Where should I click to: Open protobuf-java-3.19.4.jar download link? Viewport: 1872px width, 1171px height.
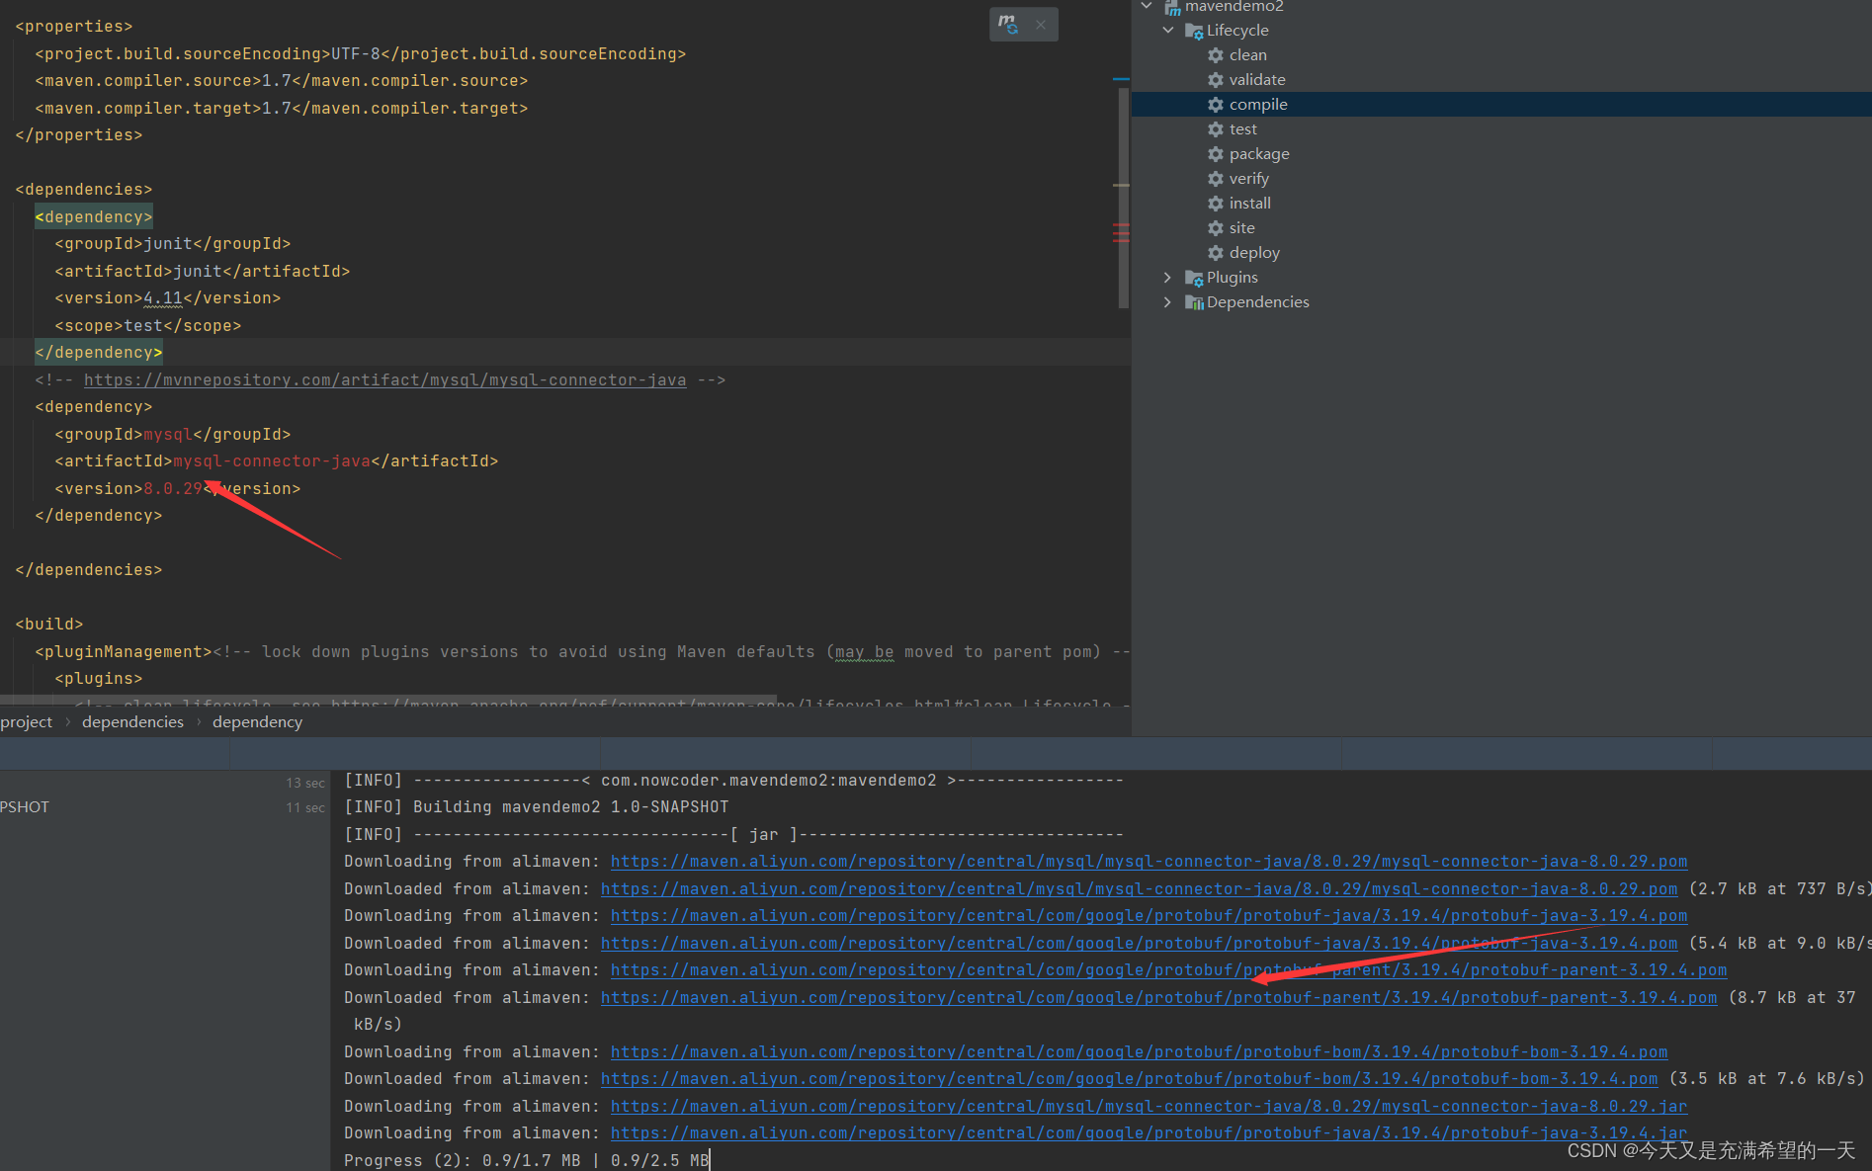click(x=1149, y=1133)
